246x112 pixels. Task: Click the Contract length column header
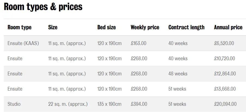coord(186,27)
